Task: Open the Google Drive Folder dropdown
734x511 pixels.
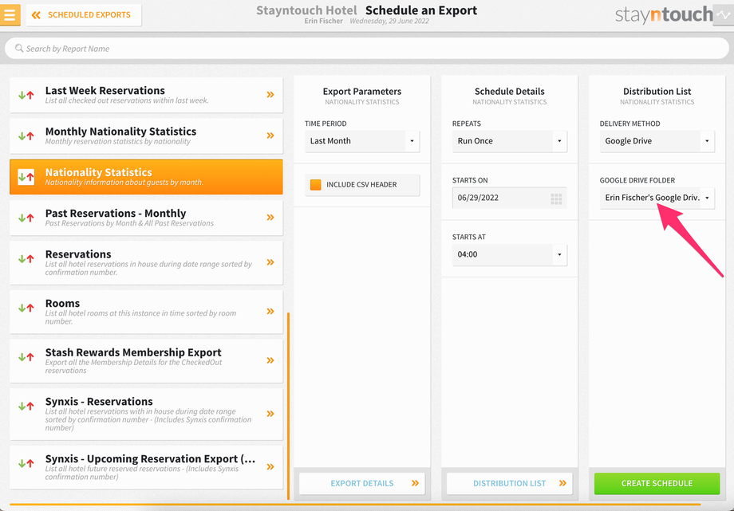Action: coord(657,198)
